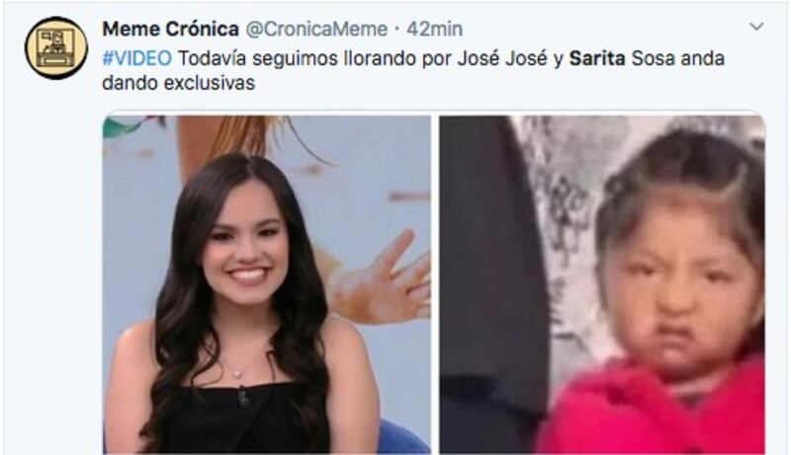Click the Meme Crónica display name
This screenshot has width=791, height=455.
click(x=170, y=30)
